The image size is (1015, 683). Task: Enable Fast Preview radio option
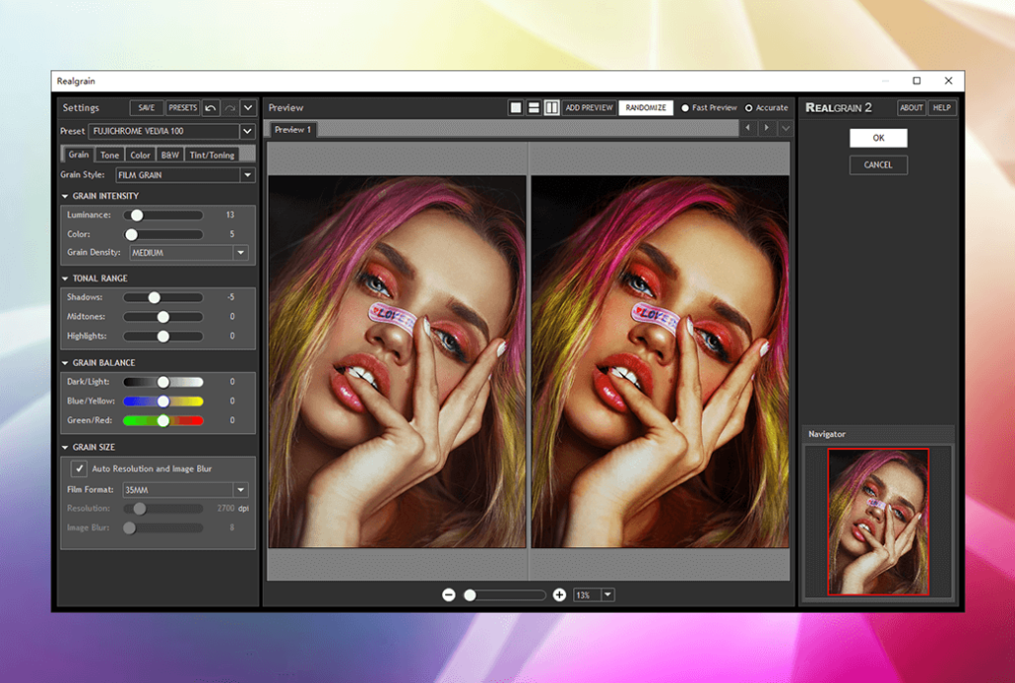(685, 108)
